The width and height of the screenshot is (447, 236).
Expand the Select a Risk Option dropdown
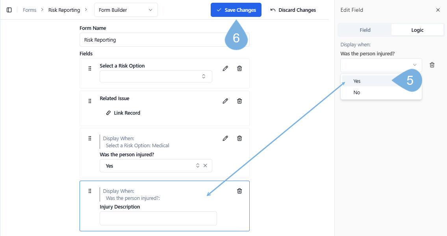156,76
